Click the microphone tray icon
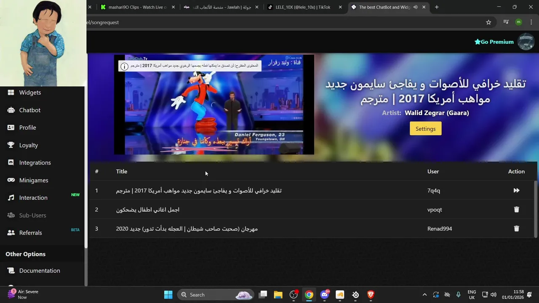This screenshot has width=539, height=303. [459, 295]
